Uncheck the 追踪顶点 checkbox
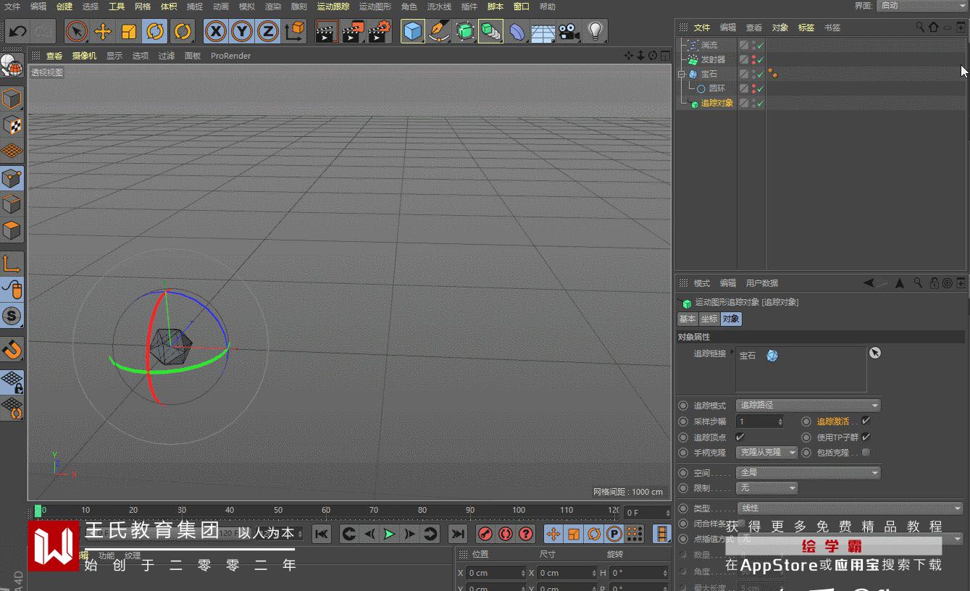970x591 pixels. point(740,437)
